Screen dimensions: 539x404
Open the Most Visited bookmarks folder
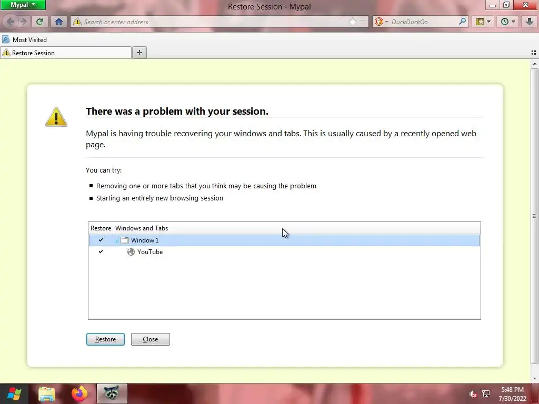pos(24,40)
